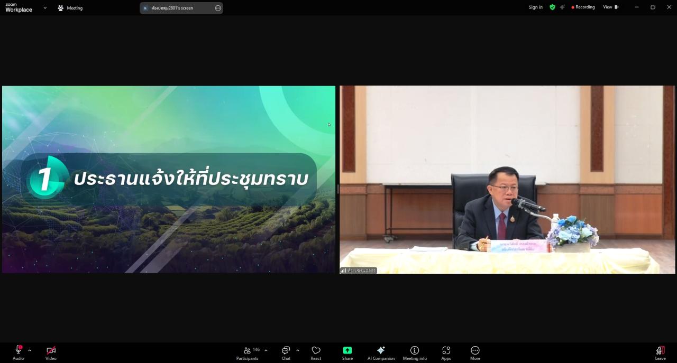This screenshot has height=363, width=677.
Task: Click the green security shield icon
Action: [552, 7]
